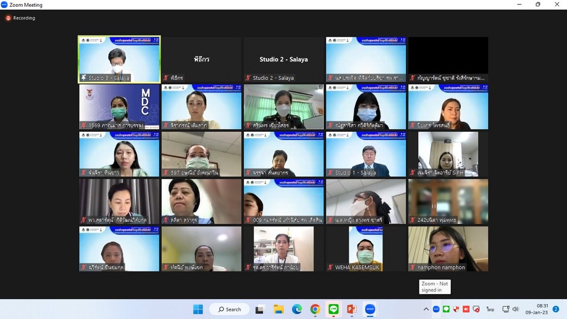Click the red Recording indicator icon

point(8,18)
